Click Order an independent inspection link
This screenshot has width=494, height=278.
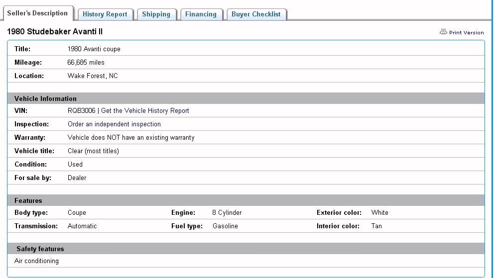[x=114, y=124]
